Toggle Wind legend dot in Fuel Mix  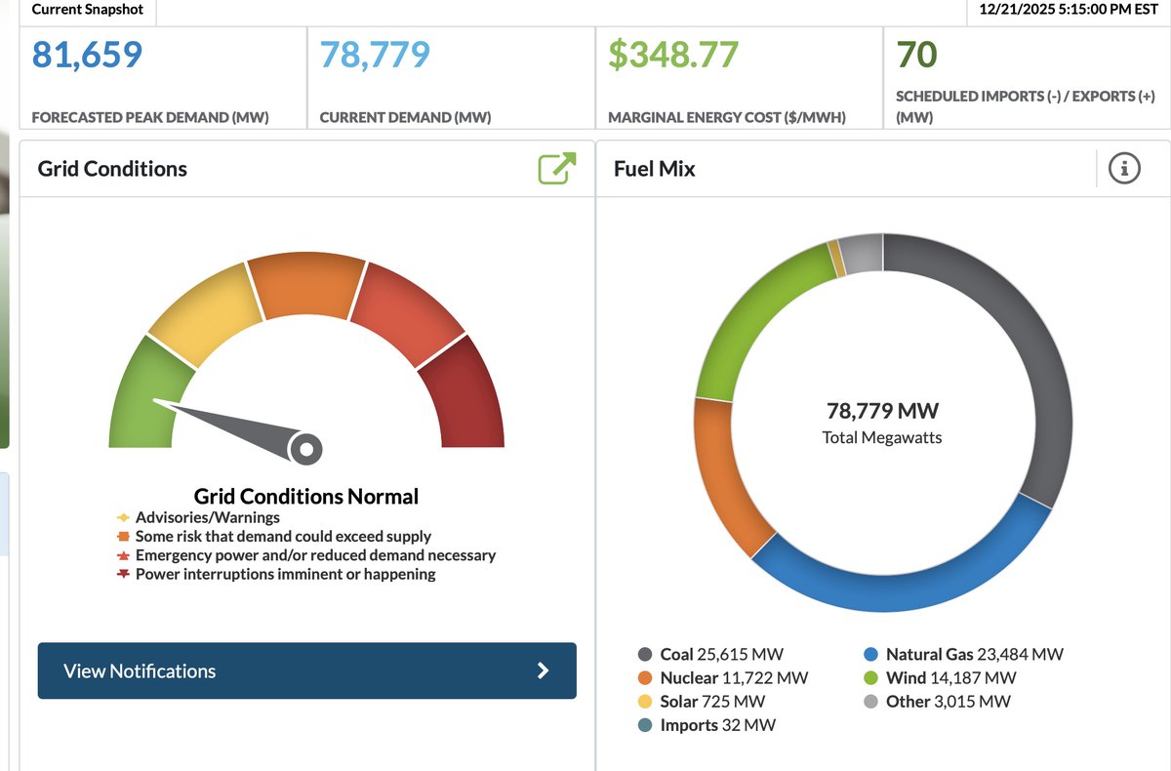click(870, 678)
